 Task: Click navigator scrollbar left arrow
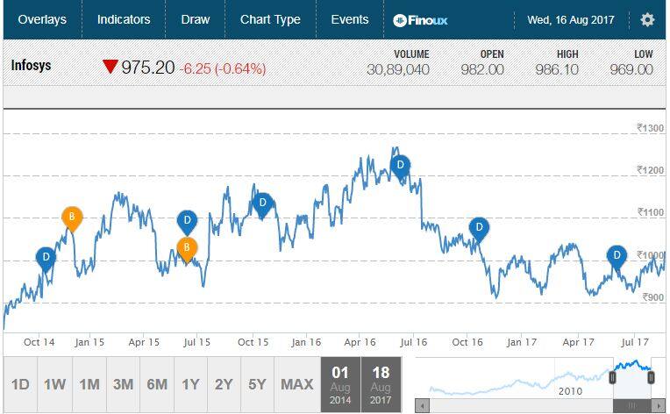422,405
